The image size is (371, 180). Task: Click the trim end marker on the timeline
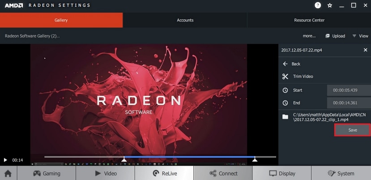click(255, 160)
